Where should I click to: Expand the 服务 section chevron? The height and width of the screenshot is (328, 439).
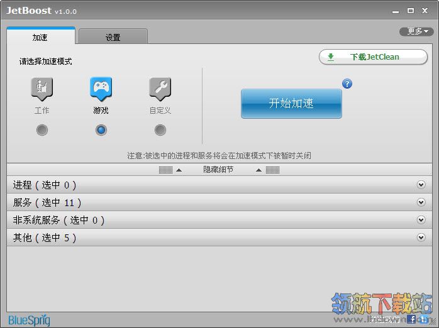(x=421, y=202)
